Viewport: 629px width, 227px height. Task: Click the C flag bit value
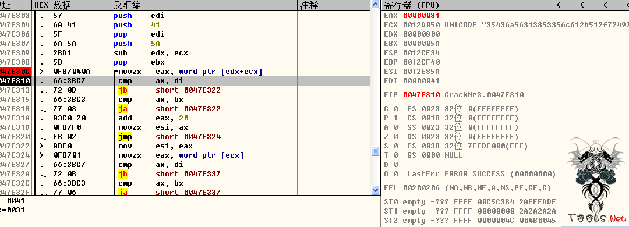395,109
